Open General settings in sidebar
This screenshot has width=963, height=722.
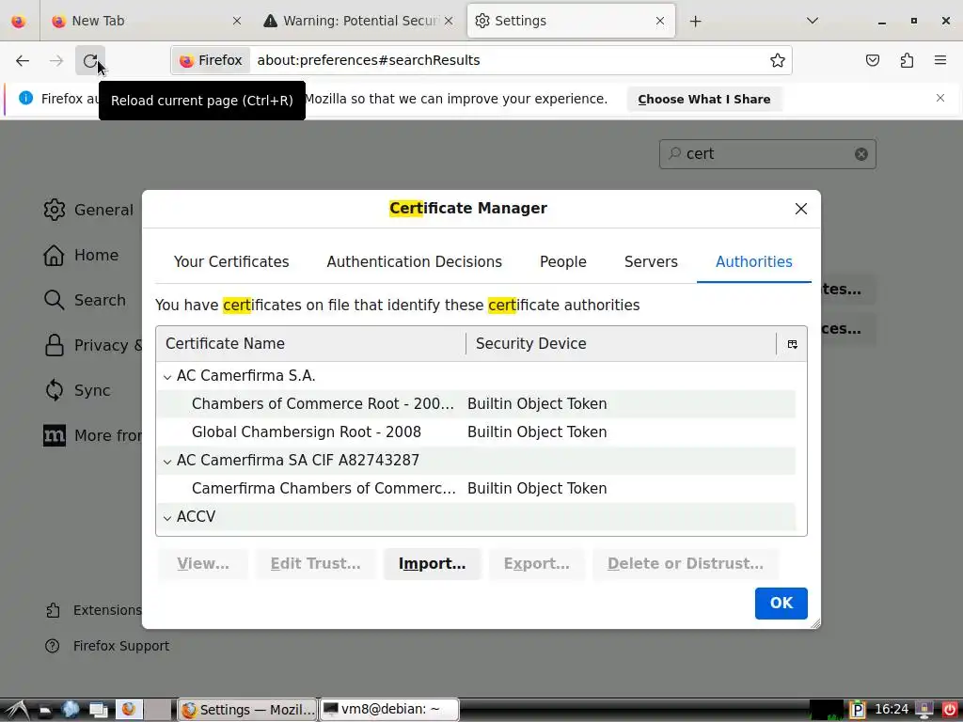[89, 210]
